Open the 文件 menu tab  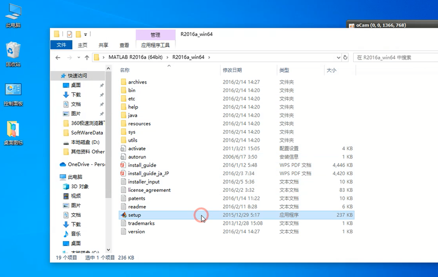coord(61,45)
